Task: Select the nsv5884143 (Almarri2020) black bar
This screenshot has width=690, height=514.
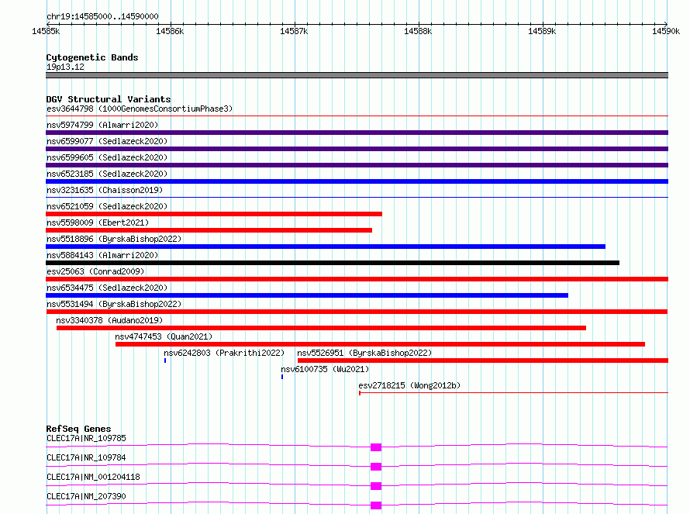Action: 333,263
